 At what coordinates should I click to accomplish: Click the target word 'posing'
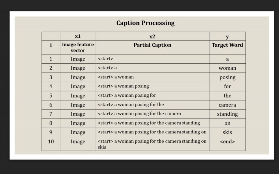point(227,78)
